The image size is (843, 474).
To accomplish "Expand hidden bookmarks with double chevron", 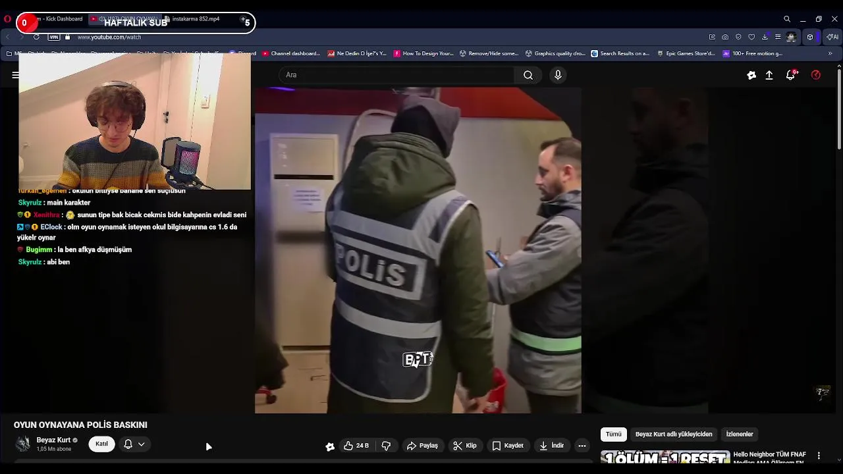I will coord(830,53).
